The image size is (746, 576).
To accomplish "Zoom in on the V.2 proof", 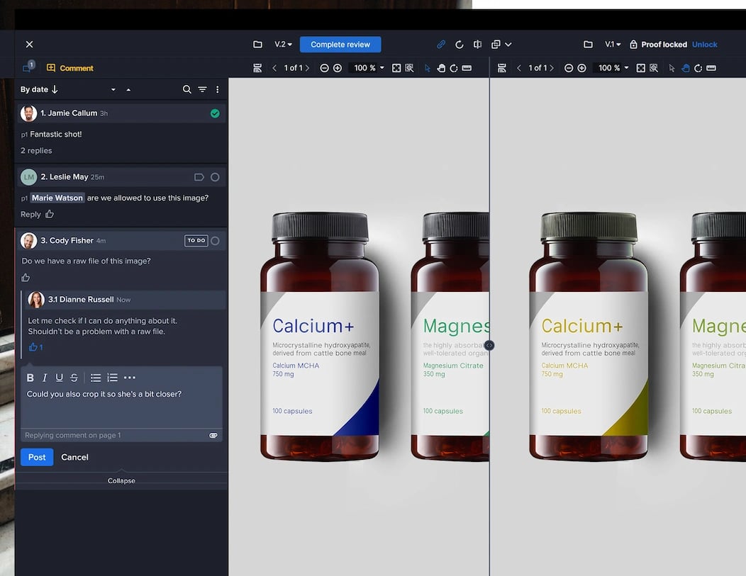I will (x=338, y=68).
